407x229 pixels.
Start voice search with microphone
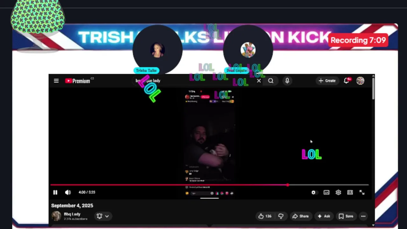(x=287, y=81)
